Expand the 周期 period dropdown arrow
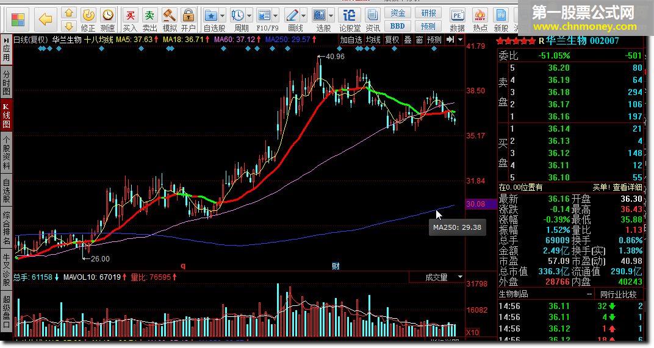This screenshot has width=654, height=348. click(x=250, y=16)
